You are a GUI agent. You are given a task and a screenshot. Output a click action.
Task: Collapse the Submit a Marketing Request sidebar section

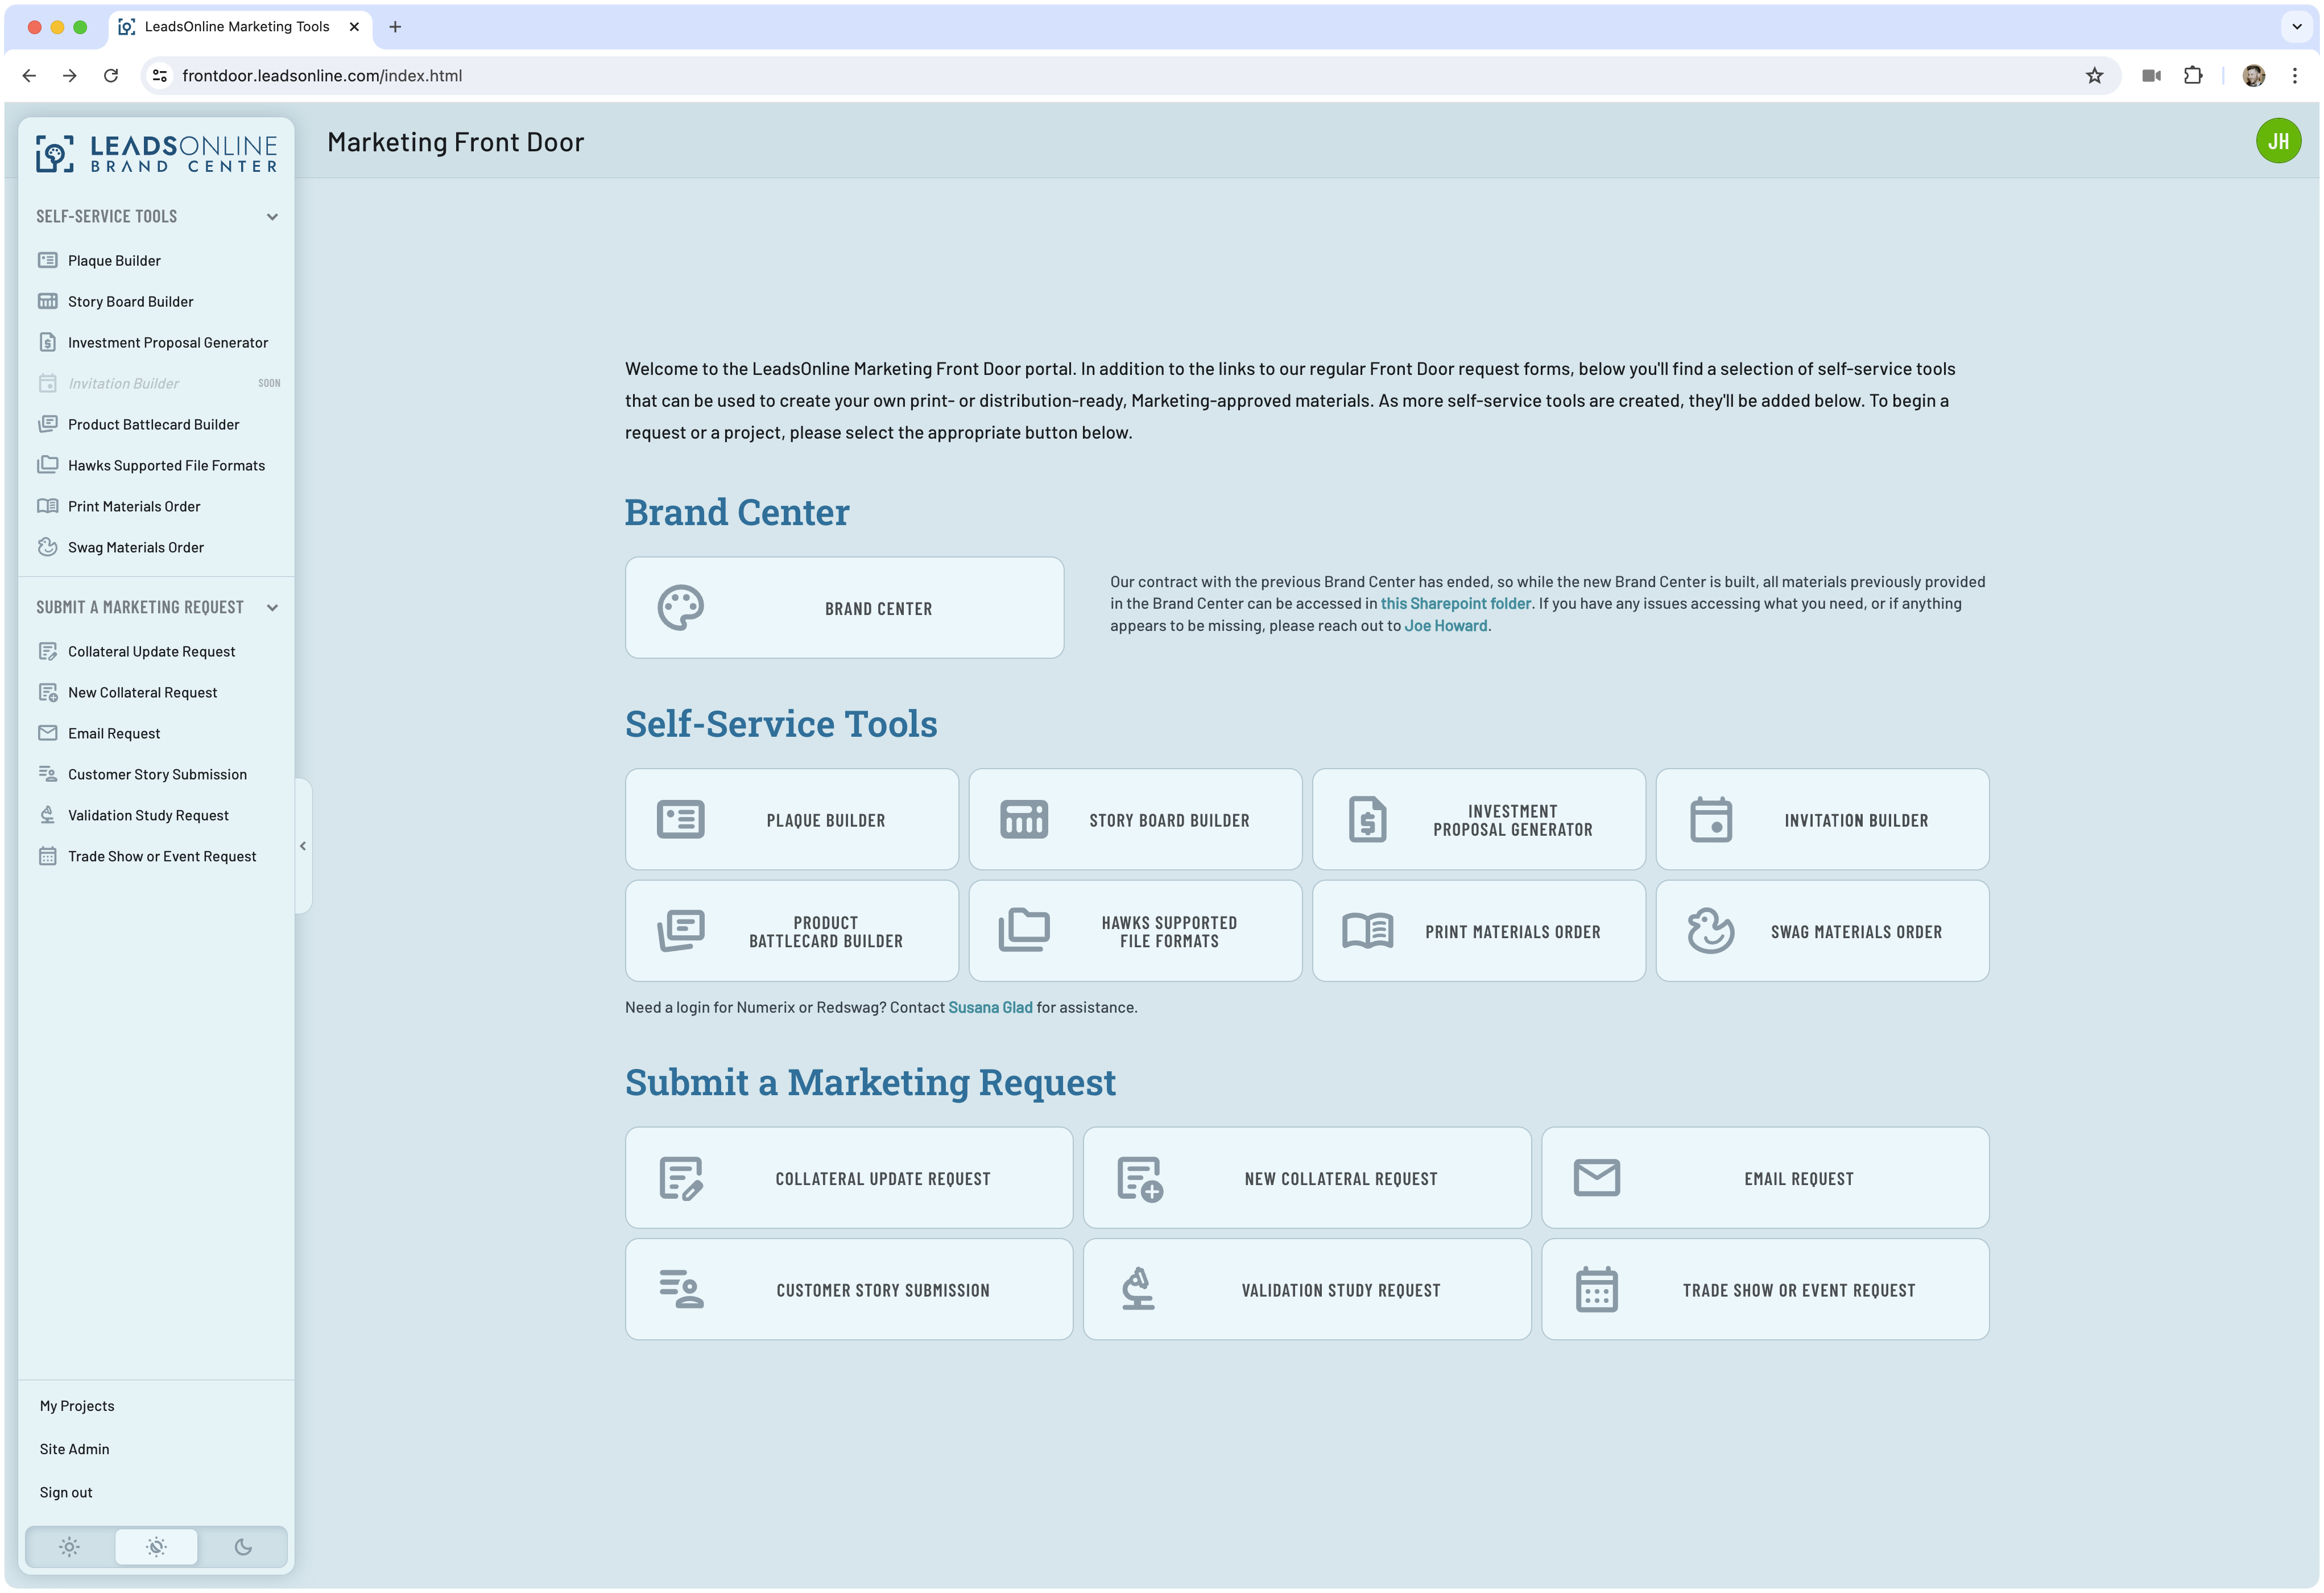[x=272, y=608]
